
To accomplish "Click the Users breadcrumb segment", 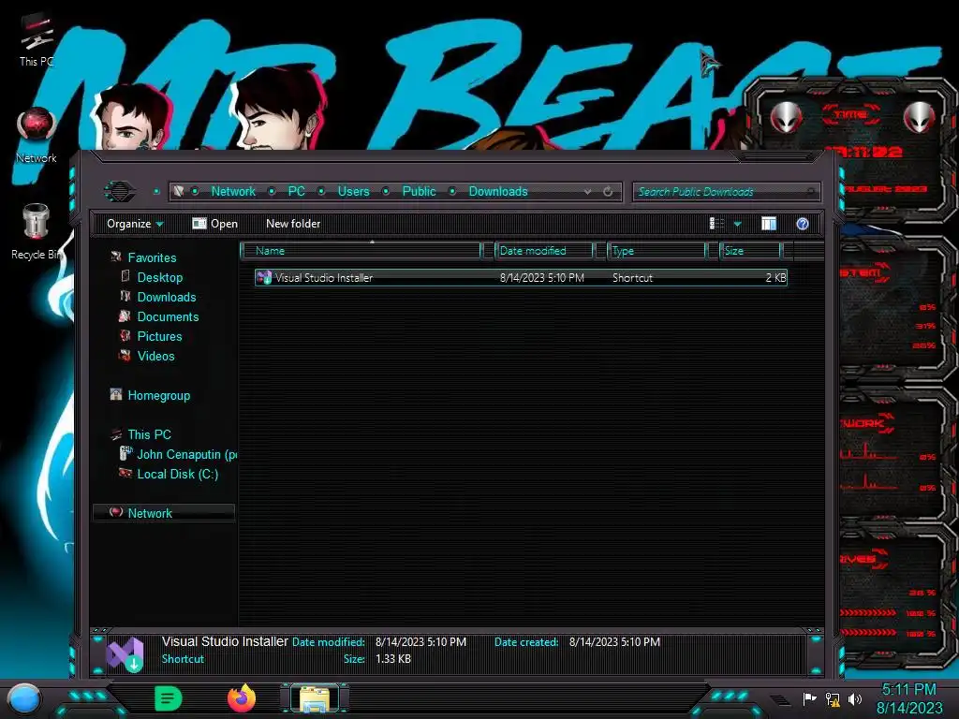I will click(353, 191).
